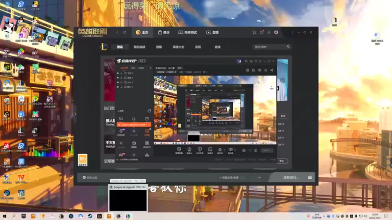Viewport: 392px width, 220px height.
Task: Collapse the stream tools panel with the round icon
Action: click(149, 111)
